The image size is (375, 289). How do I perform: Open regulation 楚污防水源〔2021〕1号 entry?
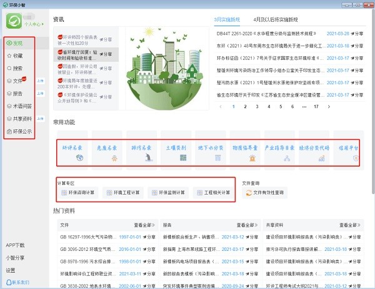[270, 82]
